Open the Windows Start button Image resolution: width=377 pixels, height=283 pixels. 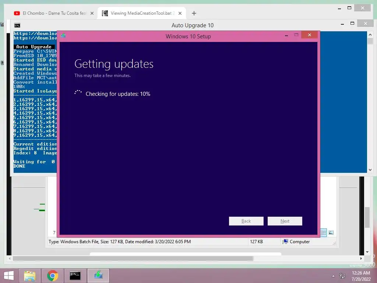[x=9, y=276]
